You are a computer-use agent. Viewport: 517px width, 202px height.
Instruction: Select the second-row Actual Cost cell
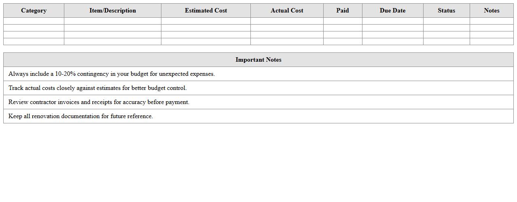click(287, 28)
